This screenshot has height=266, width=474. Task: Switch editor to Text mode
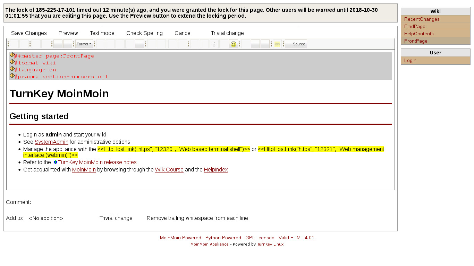(x=102, y=33)
